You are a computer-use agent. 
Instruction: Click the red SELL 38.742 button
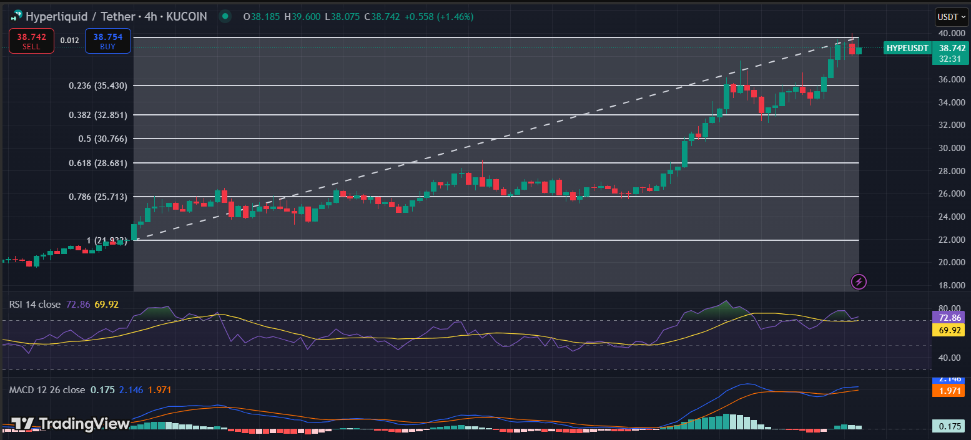point(31,41)
